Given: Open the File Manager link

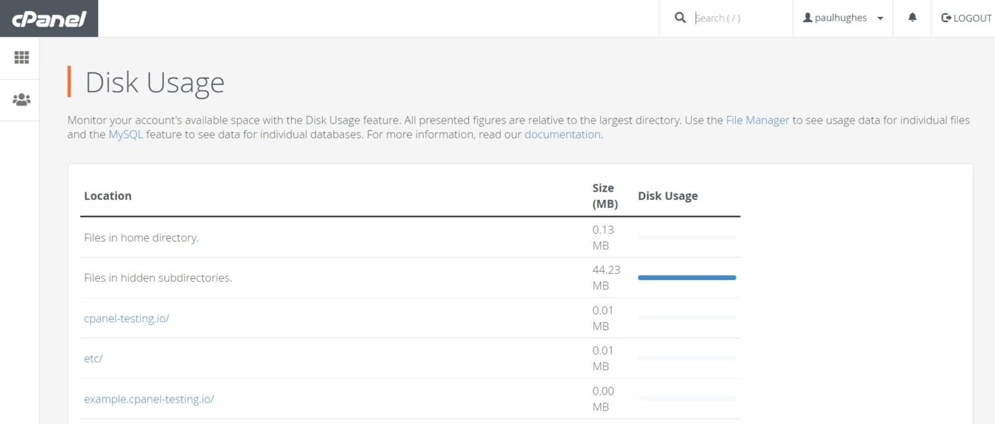Looking at the screenshot, I should coord(757,120).
